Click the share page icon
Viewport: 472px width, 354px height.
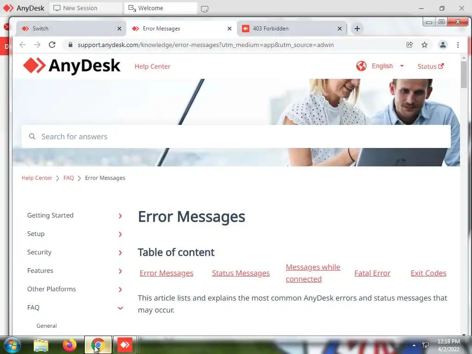[409, 45]
